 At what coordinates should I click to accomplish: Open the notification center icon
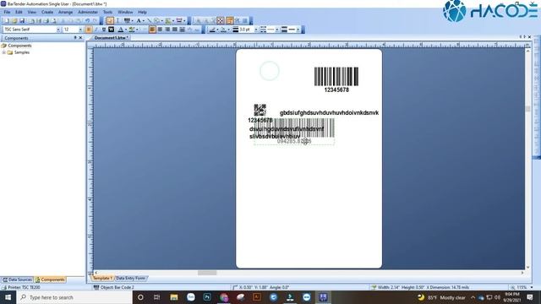[530, 297]
